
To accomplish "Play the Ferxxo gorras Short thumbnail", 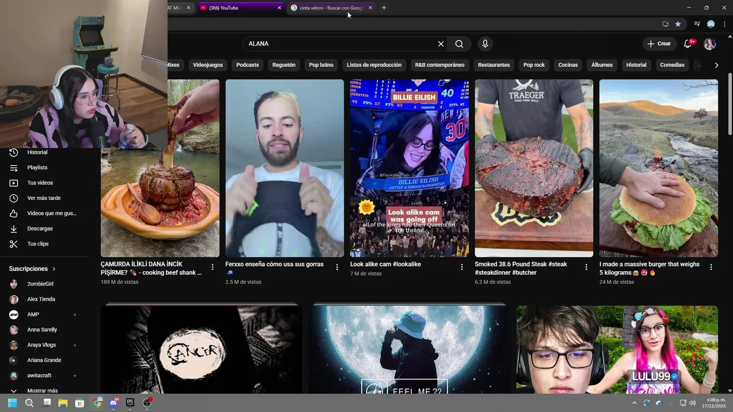I will [285, 168].
